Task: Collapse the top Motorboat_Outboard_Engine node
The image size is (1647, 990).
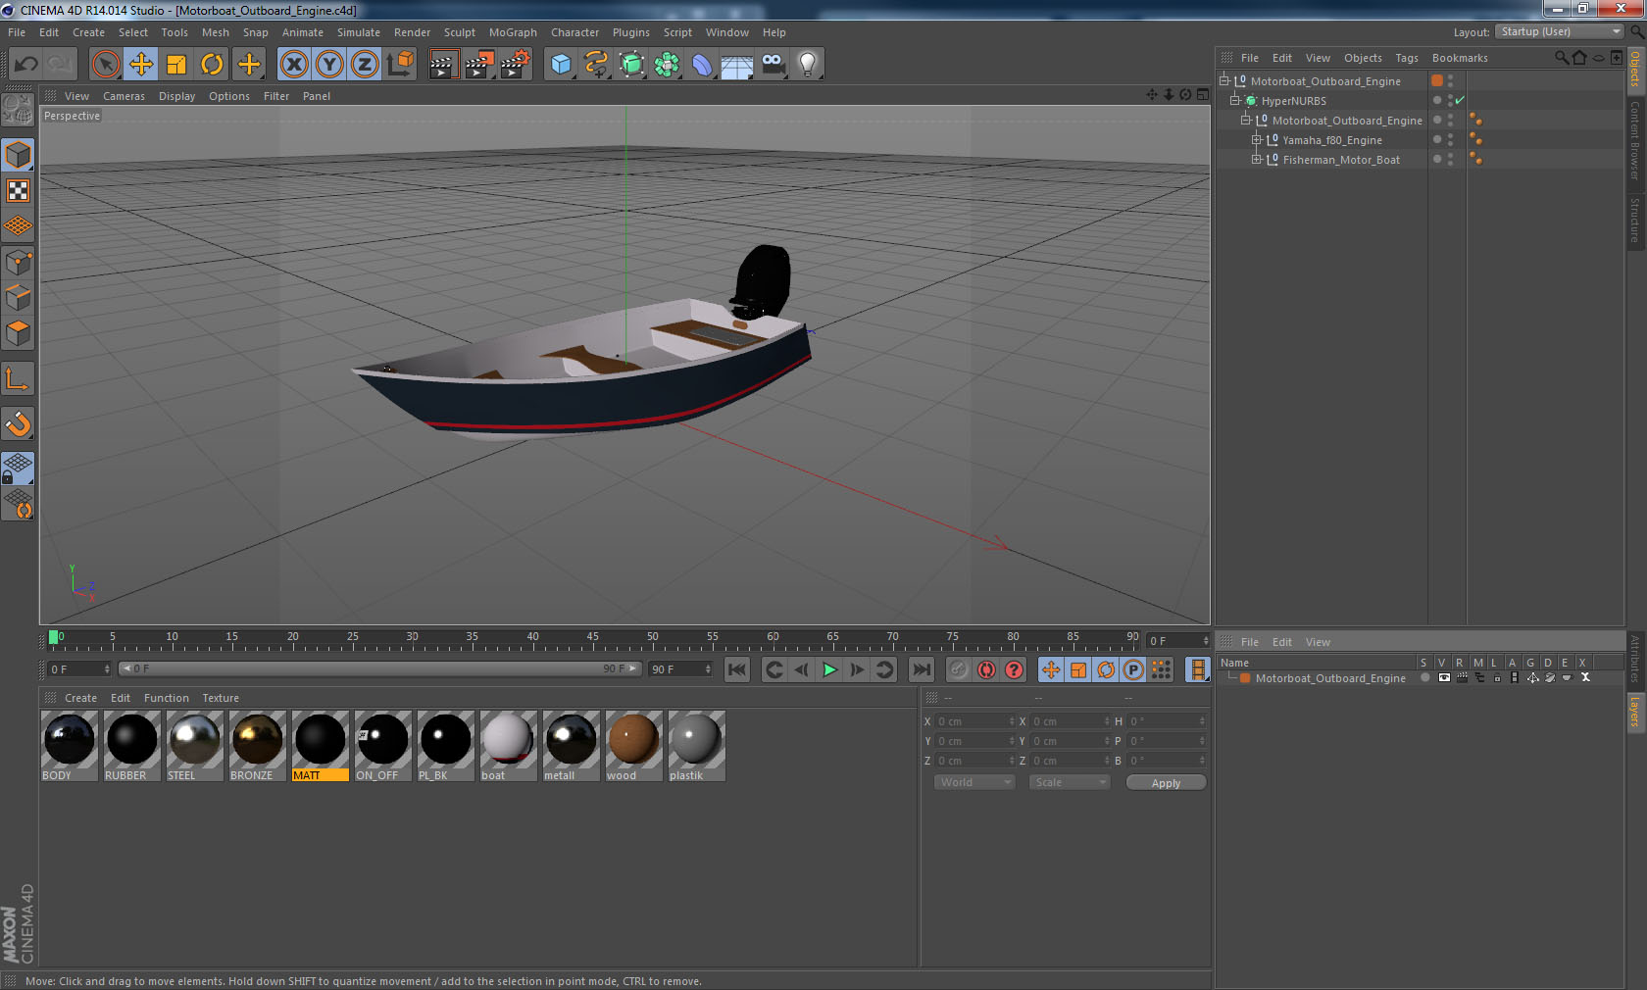Action: [1224, 81]
